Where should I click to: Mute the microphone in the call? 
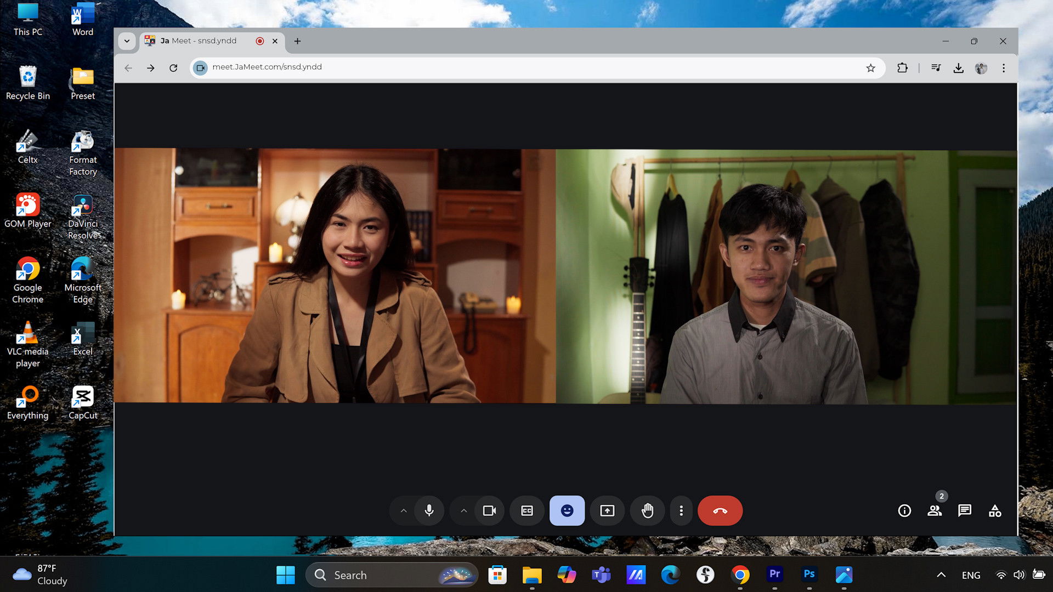(x=429, y=510)
